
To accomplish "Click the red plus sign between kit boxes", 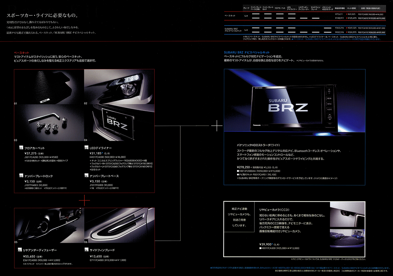I will pyautogui.click(x=84, y=200).
